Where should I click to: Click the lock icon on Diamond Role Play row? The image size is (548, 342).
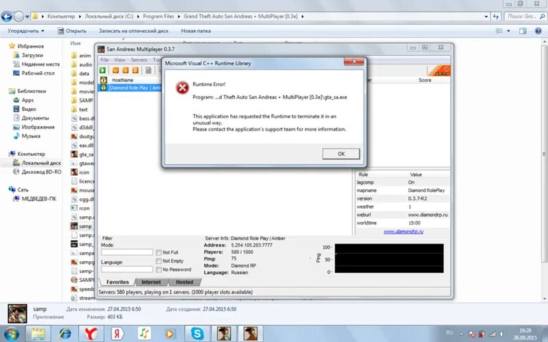[103, 88]
